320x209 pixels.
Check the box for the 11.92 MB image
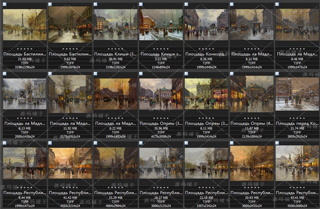(x=50, y=74)
